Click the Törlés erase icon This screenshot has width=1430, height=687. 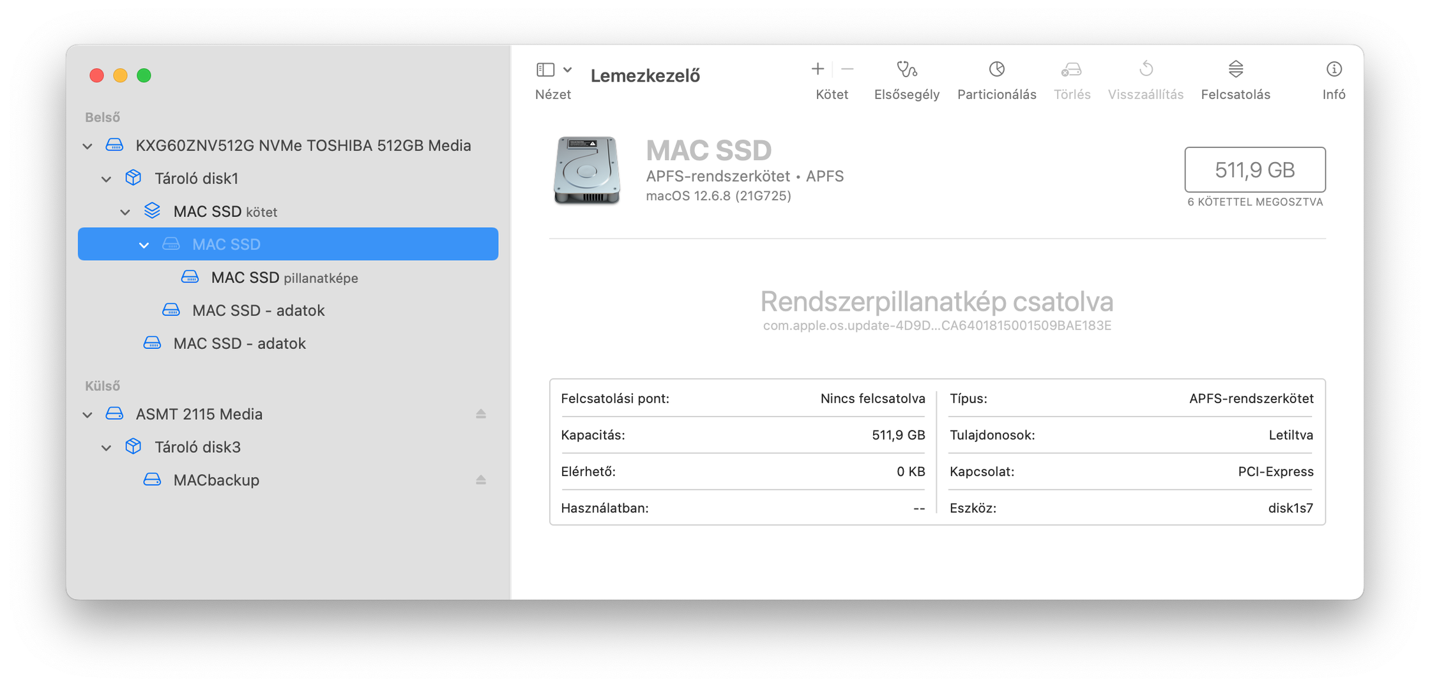coord(1072,69)
